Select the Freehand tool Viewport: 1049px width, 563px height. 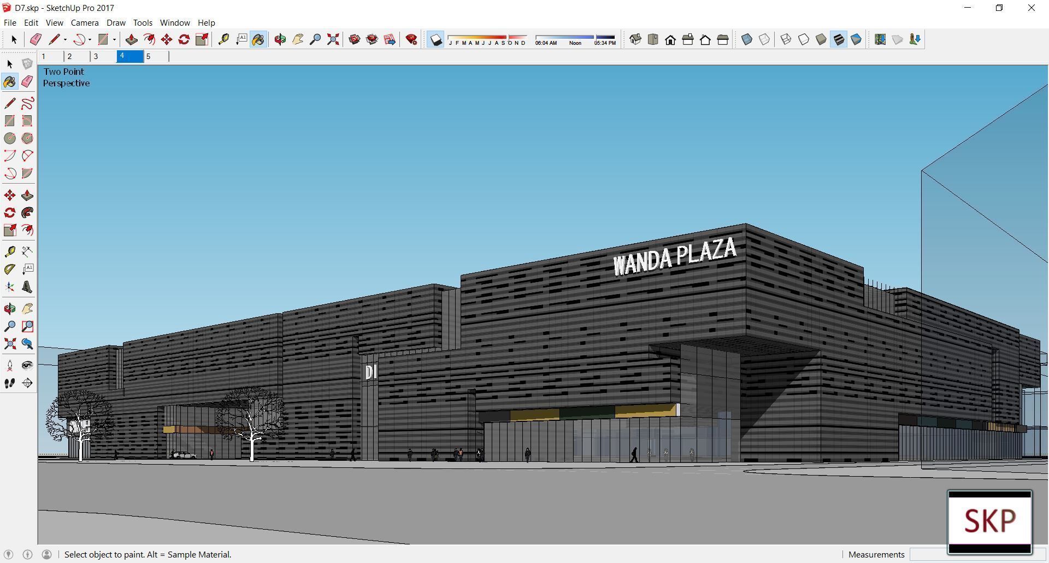pyautogui.click(x=27, y=103)
